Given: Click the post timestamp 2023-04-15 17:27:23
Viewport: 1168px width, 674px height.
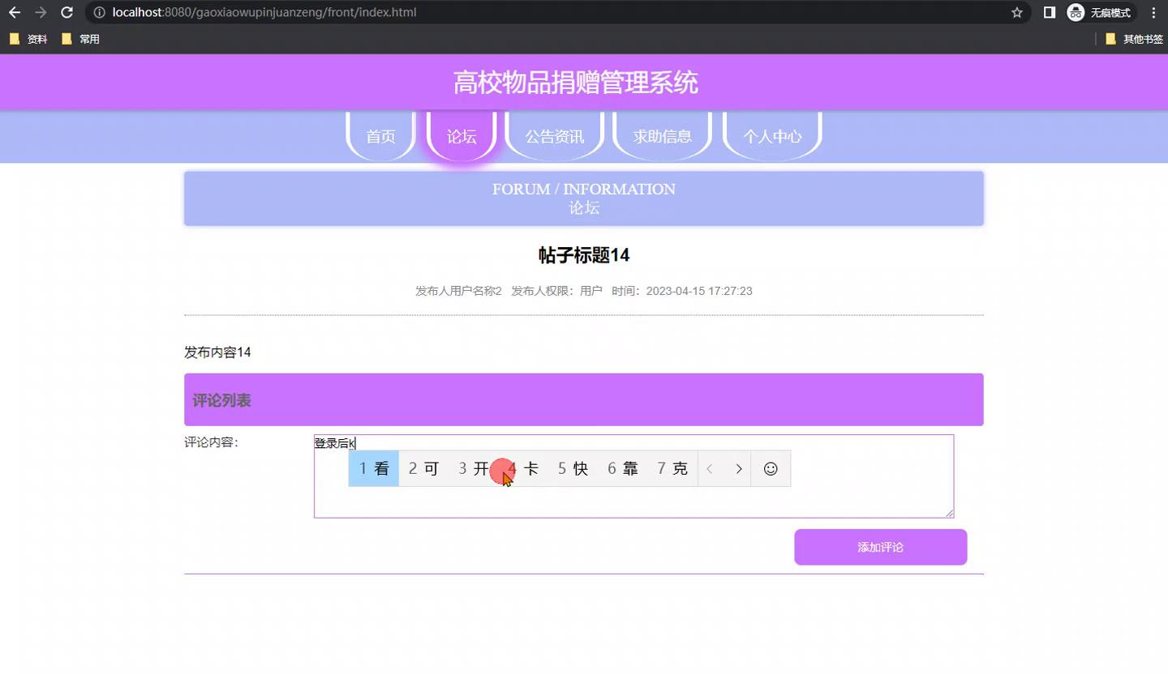Looking at the screenshot, I should pyautogui.click(x=699, y=291).
